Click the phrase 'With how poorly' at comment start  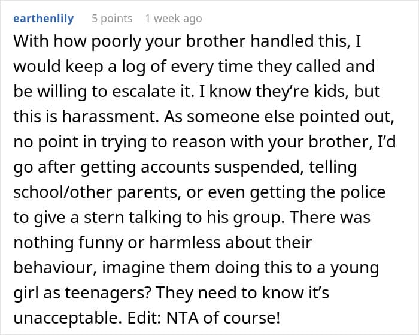point(76,42)
